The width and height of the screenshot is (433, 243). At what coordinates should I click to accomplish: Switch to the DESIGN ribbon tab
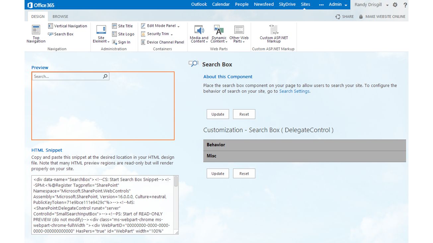coord(38,17)
